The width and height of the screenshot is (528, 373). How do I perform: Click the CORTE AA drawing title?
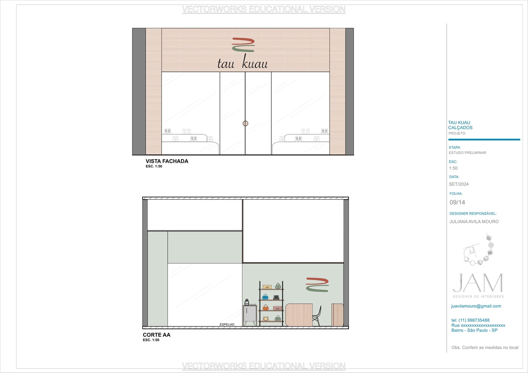pos(156,335)
